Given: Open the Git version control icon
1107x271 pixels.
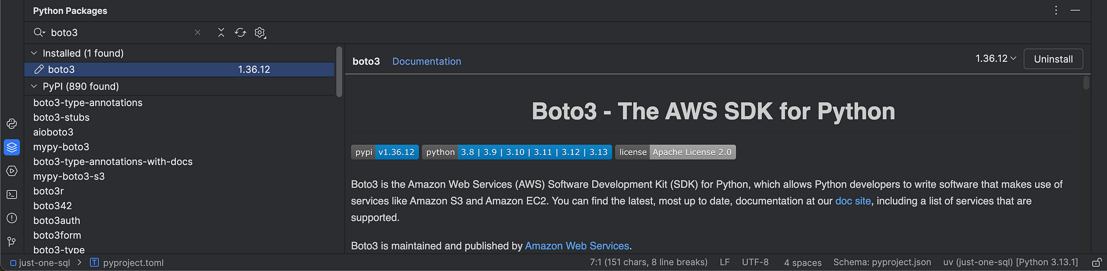Looking at the screenshot, I should (x=12, y=242).
